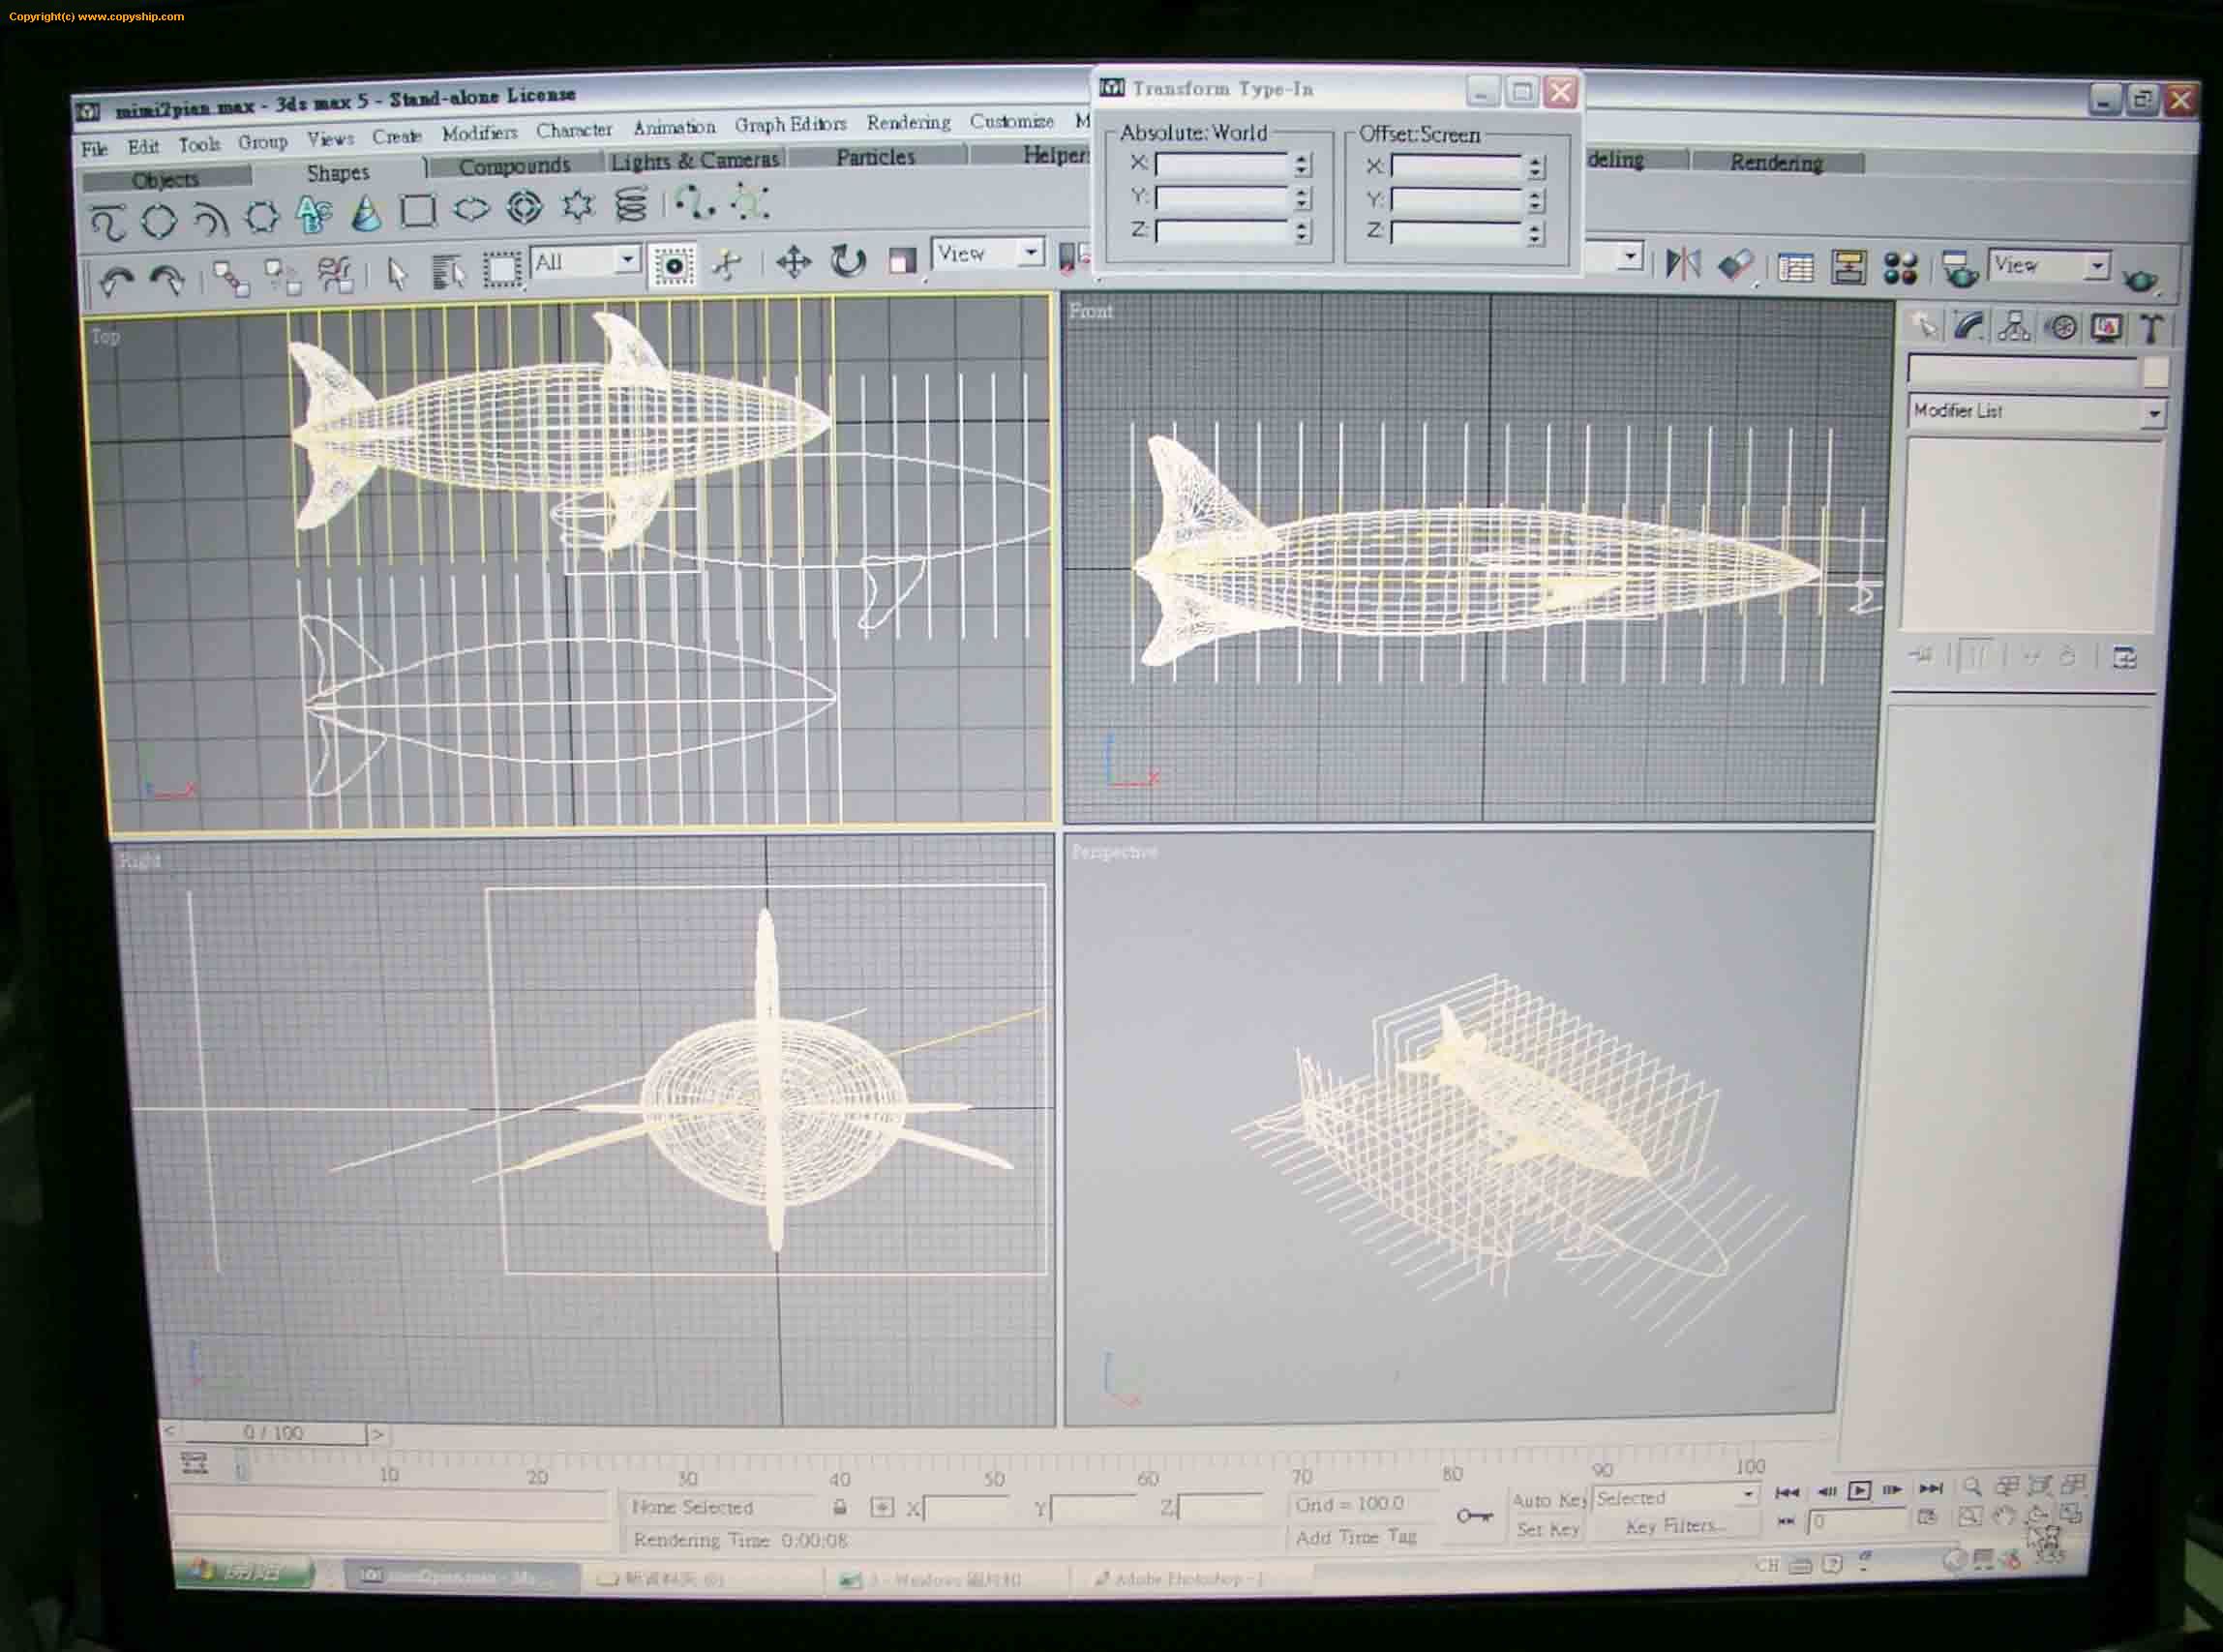2223x1652 pixels.
Task: Click the Key Filters button
Action: pyautogui.click(x=1675, y=1526)
